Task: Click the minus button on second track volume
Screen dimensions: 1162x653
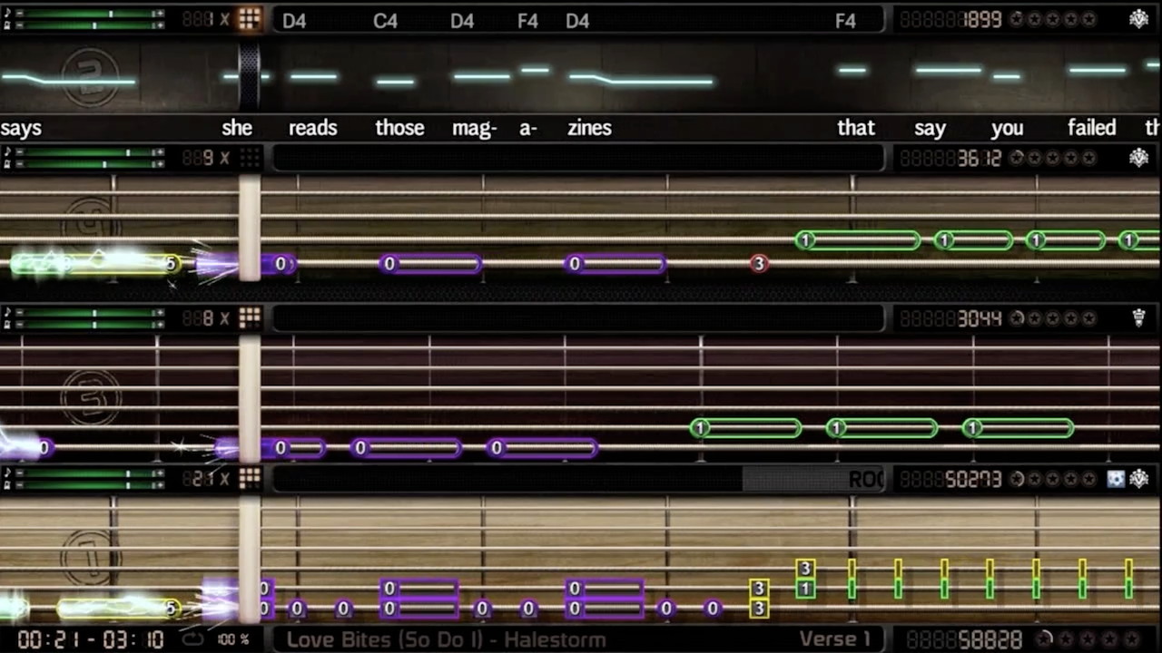Action: coord(19,153)
